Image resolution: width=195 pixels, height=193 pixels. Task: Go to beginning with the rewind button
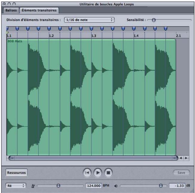click(87, 173)
